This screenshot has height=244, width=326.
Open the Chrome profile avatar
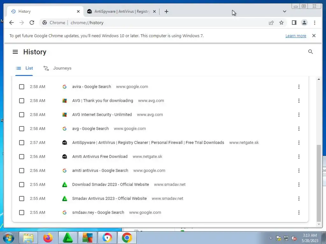(304, 23)
